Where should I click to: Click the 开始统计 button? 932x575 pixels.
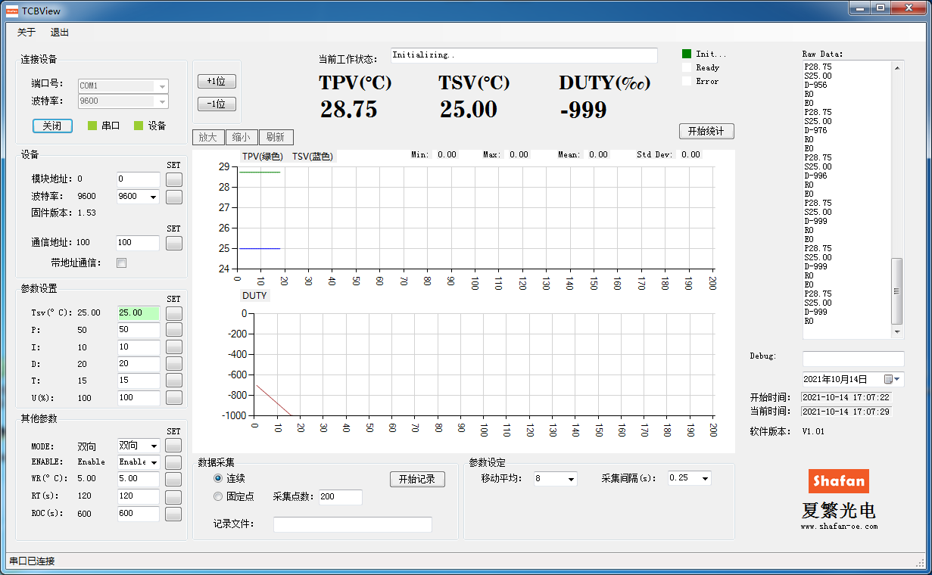[706, 131]
